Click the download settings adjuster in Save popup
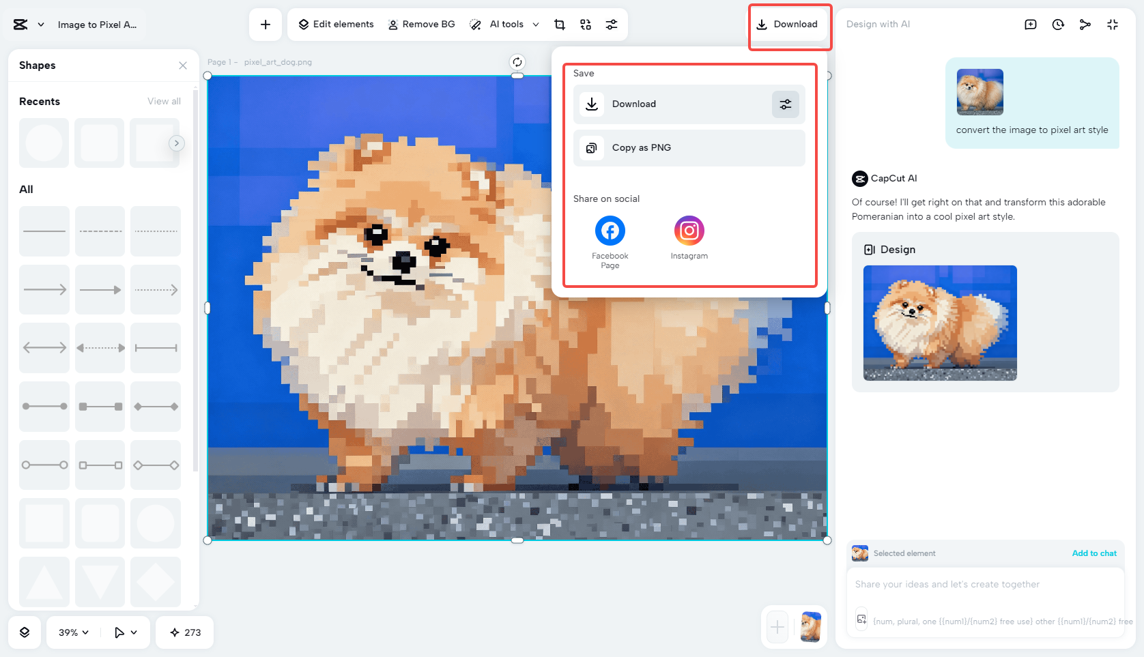The height and width of the screenshot is (657, 1144). 785,104
